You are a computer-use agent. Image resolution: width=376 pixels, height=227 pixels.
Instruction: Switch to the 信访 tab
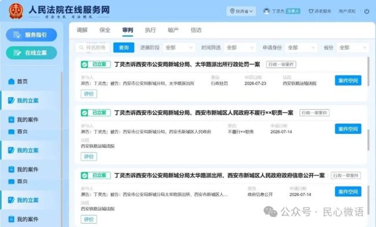[196, 30]
